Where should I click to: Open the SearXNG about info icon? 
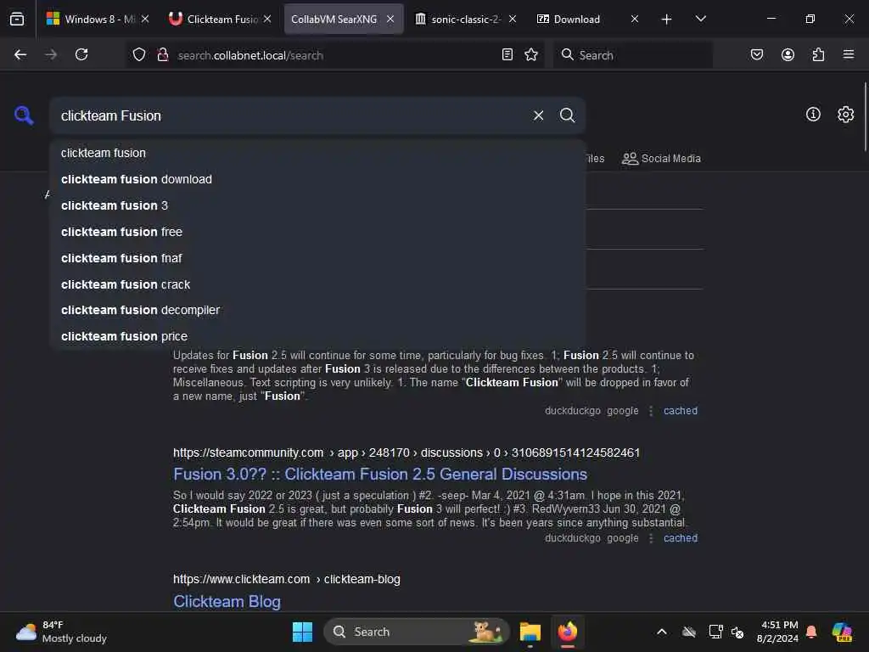coord(813,115)
